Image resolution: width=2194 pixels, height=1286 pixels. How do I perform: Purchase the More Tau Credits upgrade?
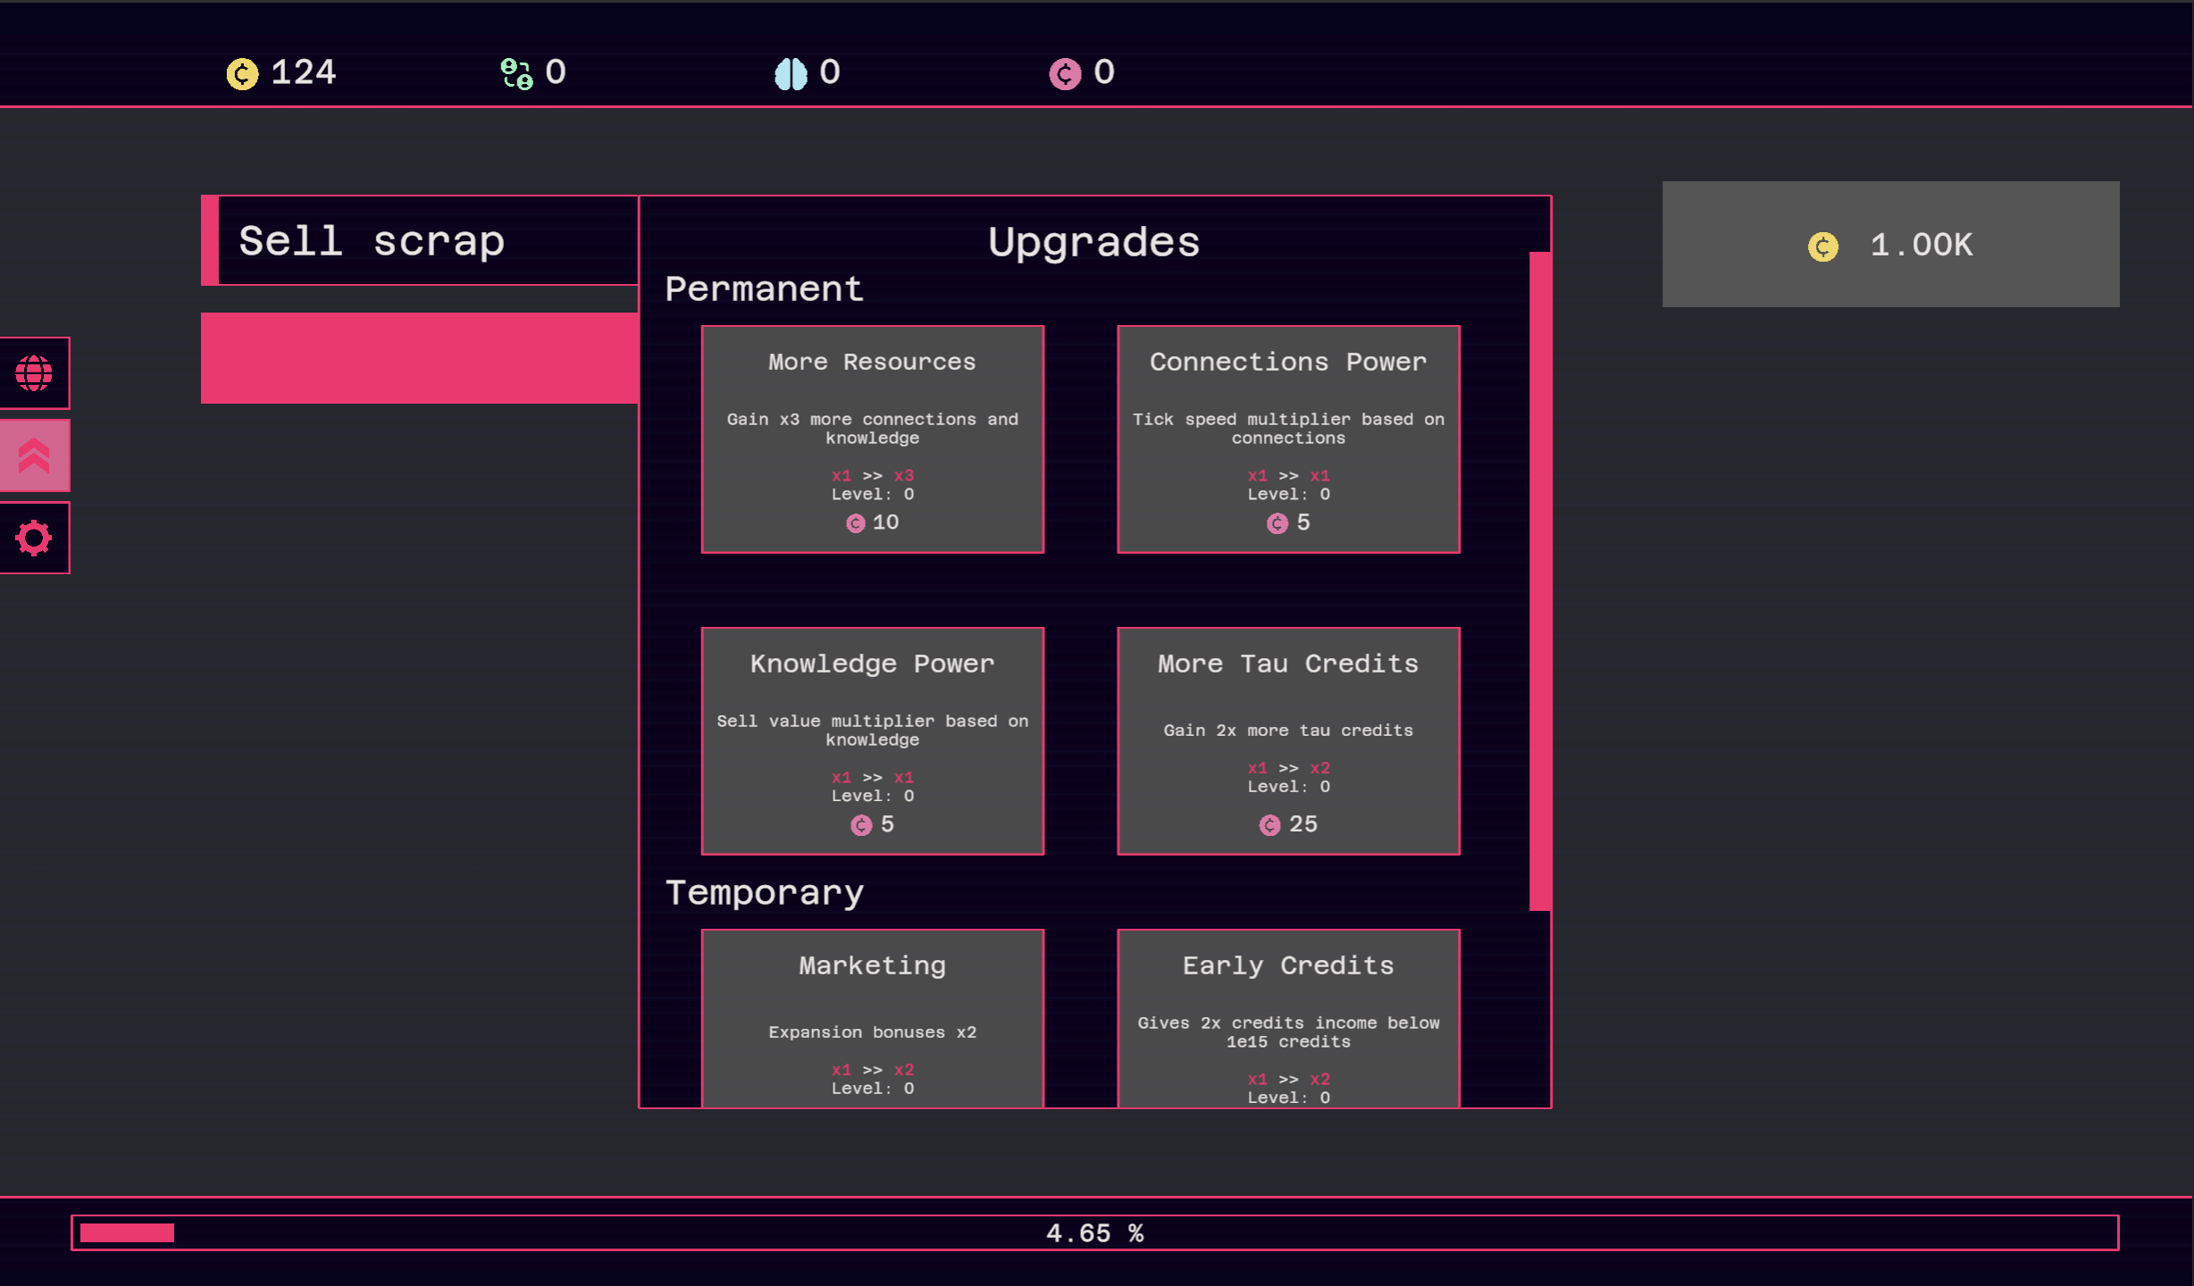coord(1289,741)
